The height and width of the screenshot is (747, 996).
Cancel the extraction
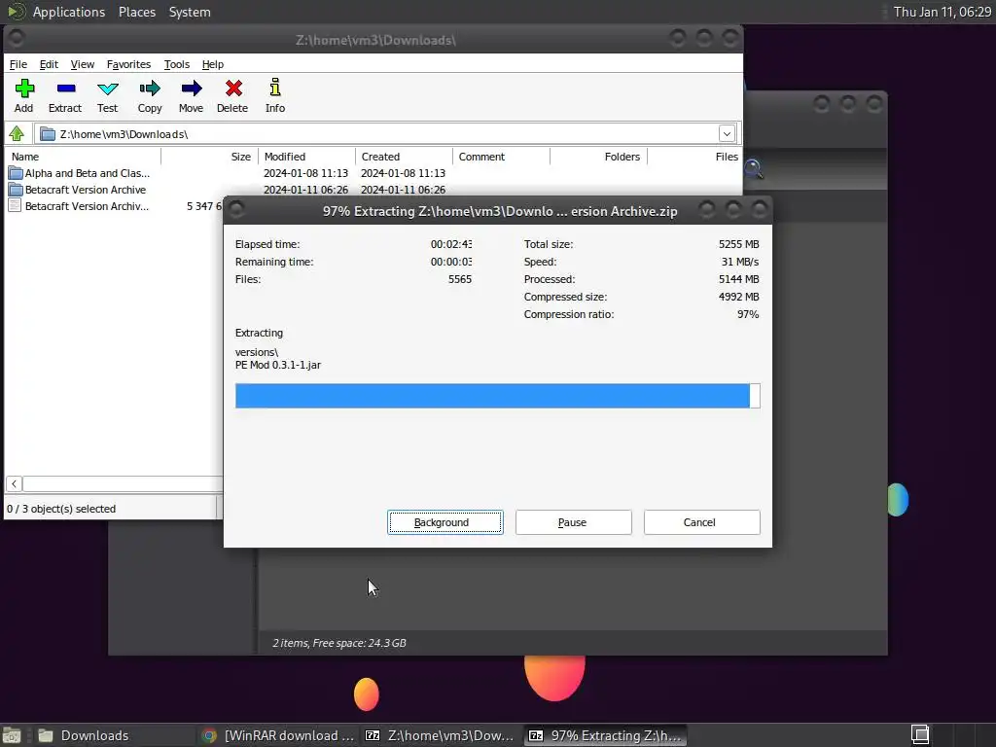pyautogui.click(x=702, y=522)
